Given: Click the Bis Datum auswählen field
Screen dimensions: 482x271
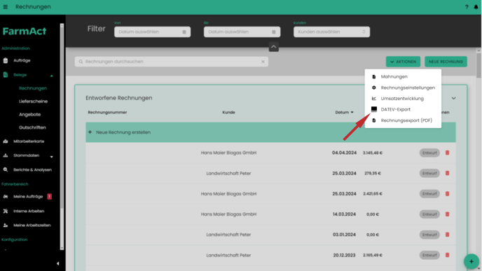Looking at the screenshot, I should 242,32.
